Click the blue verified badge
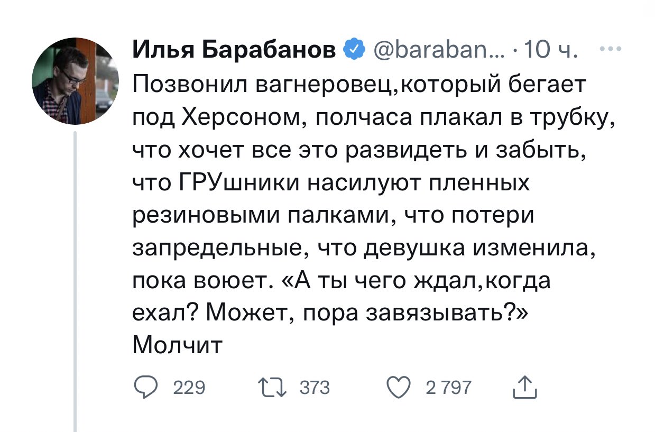 [x=353, y=51]
